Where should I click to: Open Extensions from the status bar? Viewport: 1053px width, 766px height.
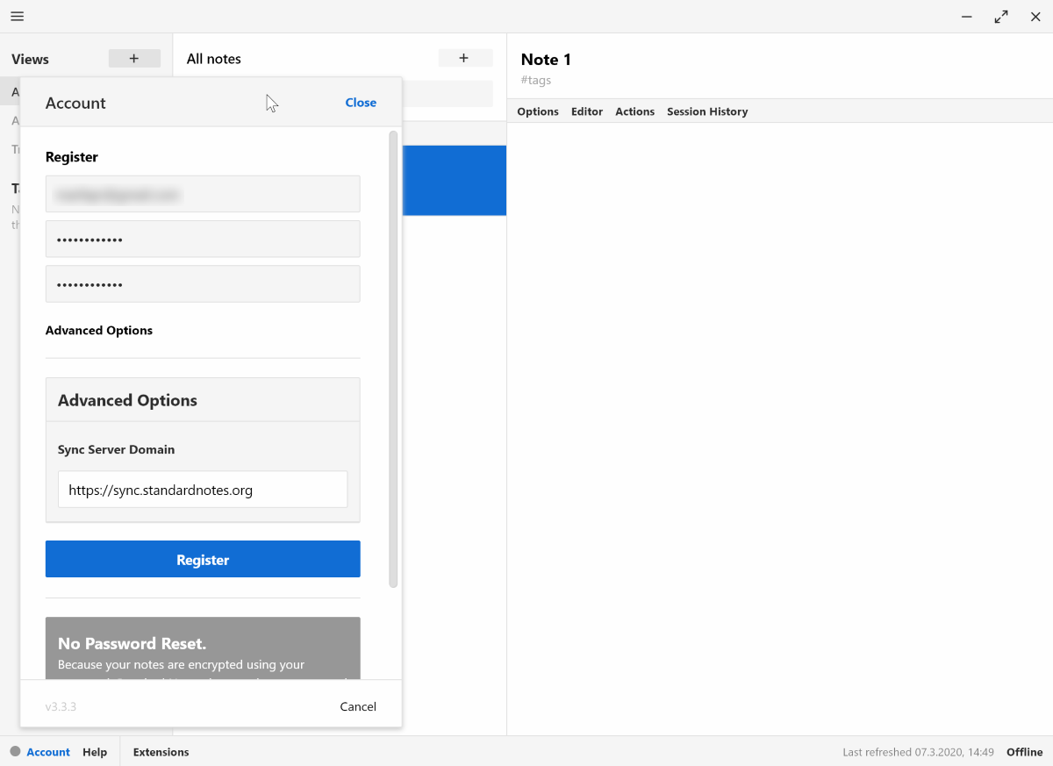click(161, 752)
